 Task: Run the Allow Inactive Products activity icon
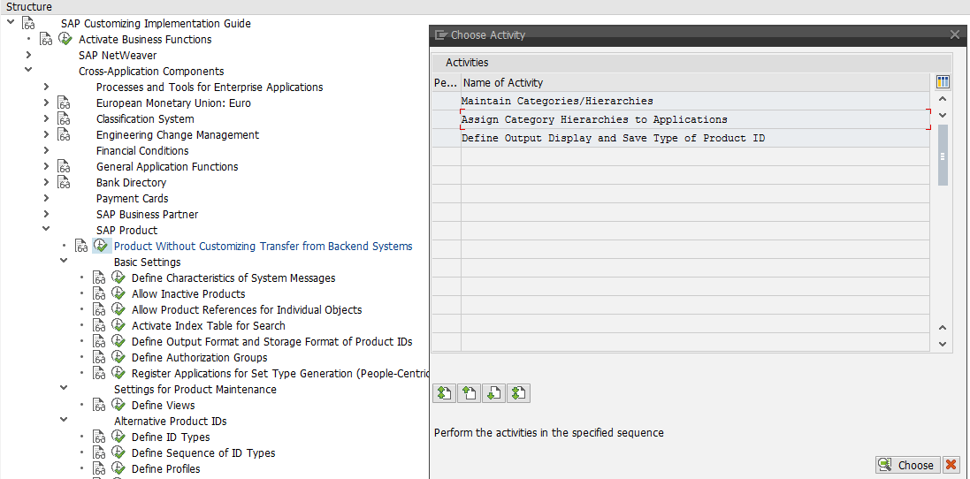coord(119,294)
